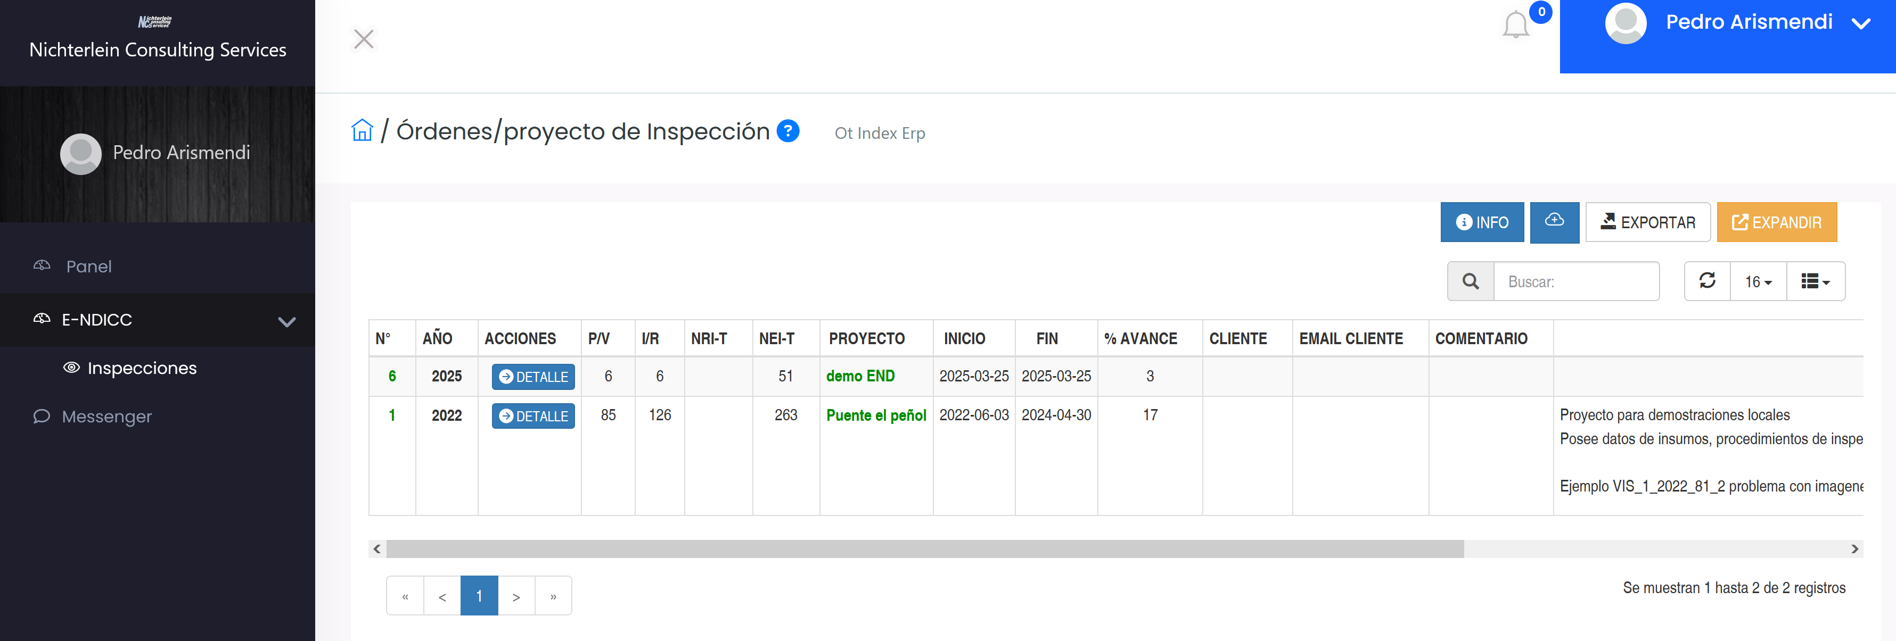The height and width of the screenshot is (641, 1896).
Task: Collapse the E-NDICC sidebar menu
Action: pos(286,321)
